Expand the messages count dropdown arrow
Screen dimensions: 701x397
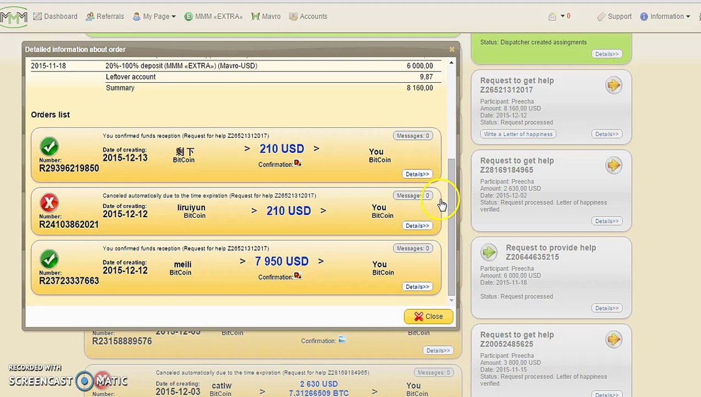pyautogui.click(x=563, y=16)
